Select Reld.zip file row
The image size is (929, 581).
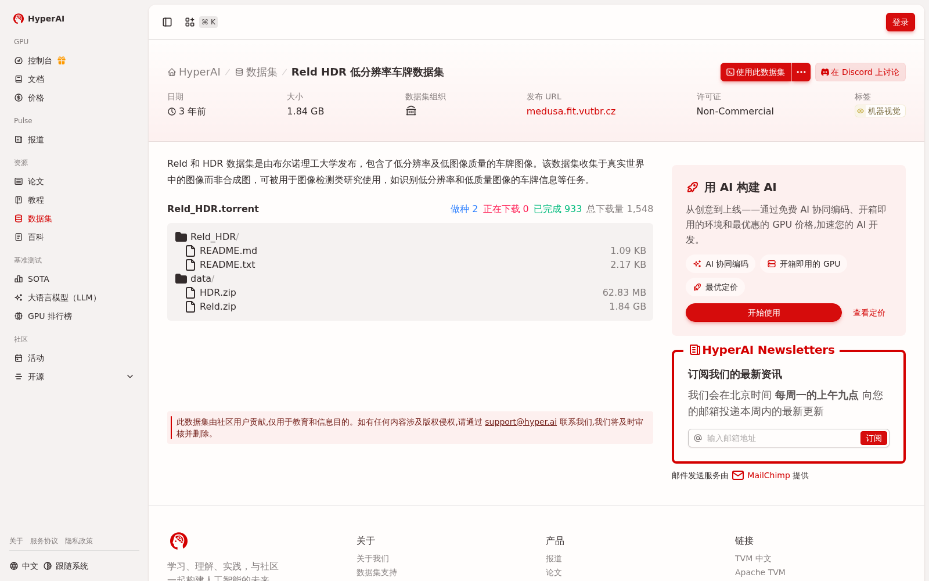click(x=410, y=306)
